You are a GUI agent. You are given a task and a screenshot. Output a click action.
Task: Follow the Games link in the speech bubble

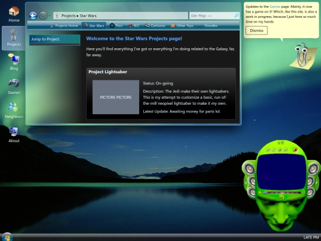pos(275,7)
